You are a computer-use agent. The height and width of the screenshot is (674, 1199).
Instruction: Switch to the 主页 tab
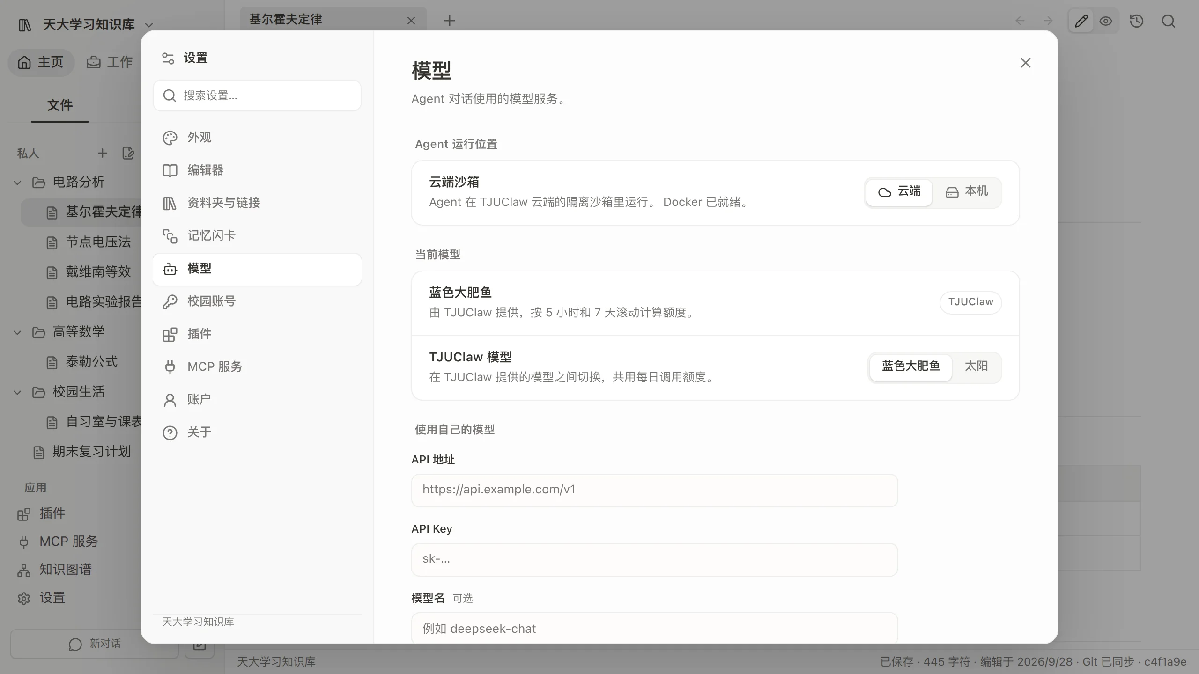pyautogui.click(x=41, y=62)
